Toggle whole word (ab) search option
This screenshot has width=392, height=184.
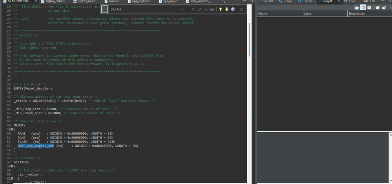pyautogui.click(x=206, y=9)
